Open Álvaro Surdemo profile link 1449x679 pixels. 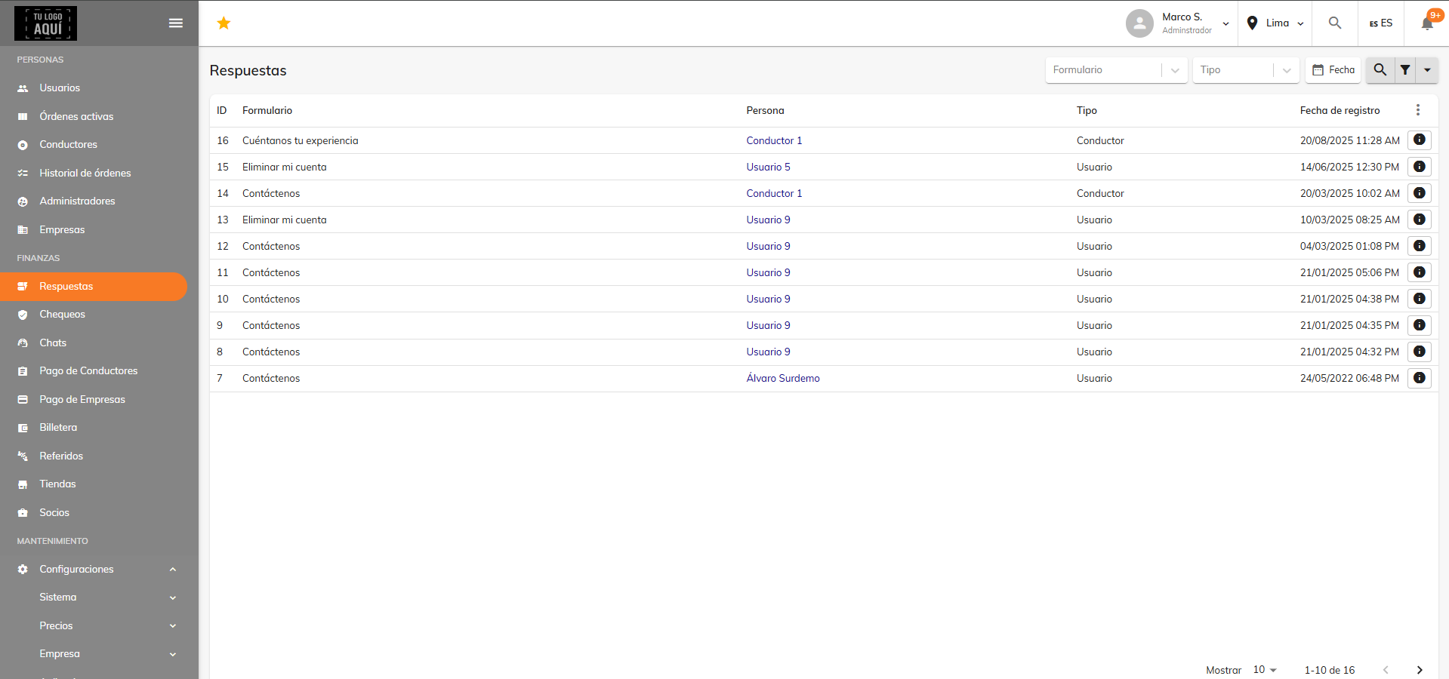(x=783, y=378)
